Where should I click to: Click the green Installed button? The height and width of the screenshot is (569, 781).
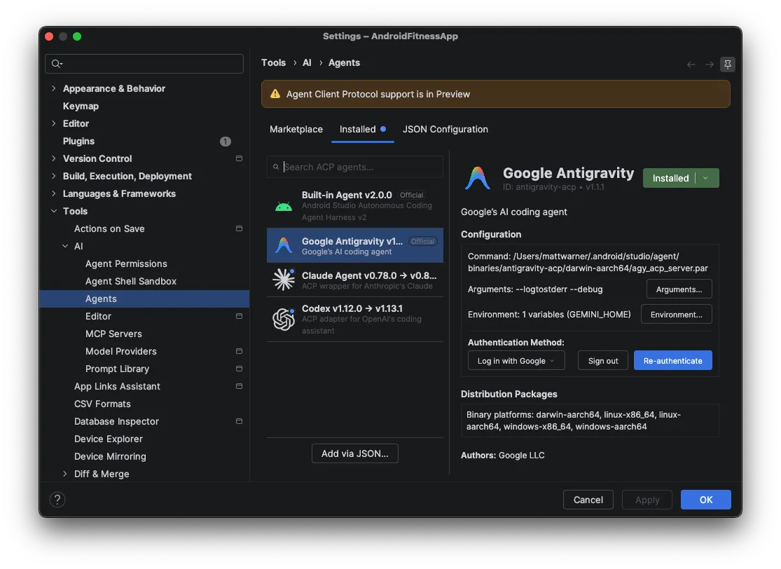tap(670, 179)
